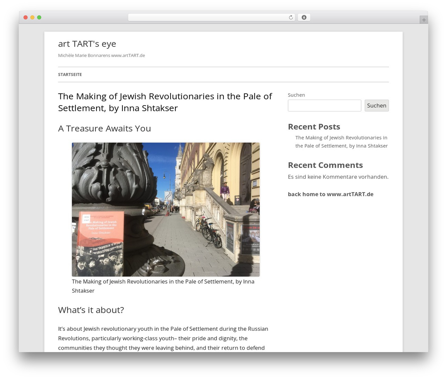The image size is (447, 379).
Task: Select the STARTSEITE menu item
Action: [70, 74]
